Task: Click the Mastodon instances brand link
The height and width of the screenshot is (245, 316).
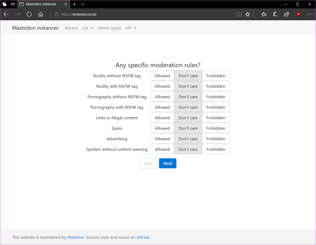Action: pos(35,28)
